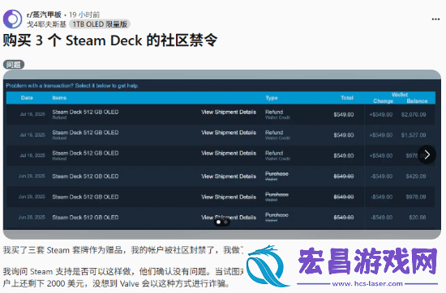The width and height of the screenshot is (446, 293).
Task: Click View Shipment Details in the $429.09 row
Action: [x=229, y=176]
